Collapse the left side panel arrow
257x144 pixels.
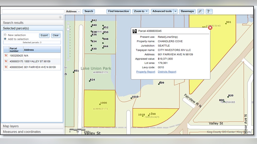[x=60, y=17]
